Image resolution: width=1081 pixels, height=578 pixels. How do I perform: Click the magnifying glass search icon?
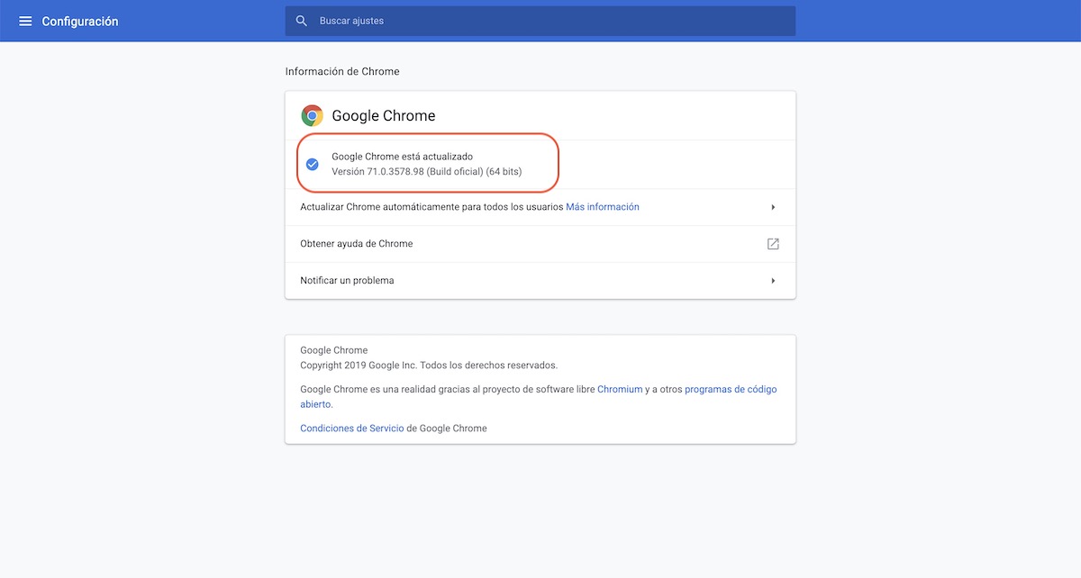[x=302, y=21]
